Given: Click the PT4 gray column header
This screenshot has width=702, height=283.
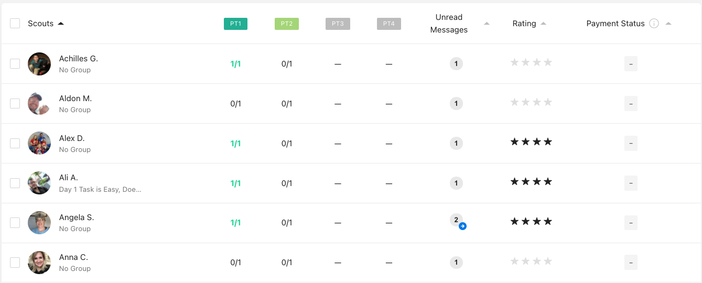Looking at the screenshot, I should [x=389, y=24].
